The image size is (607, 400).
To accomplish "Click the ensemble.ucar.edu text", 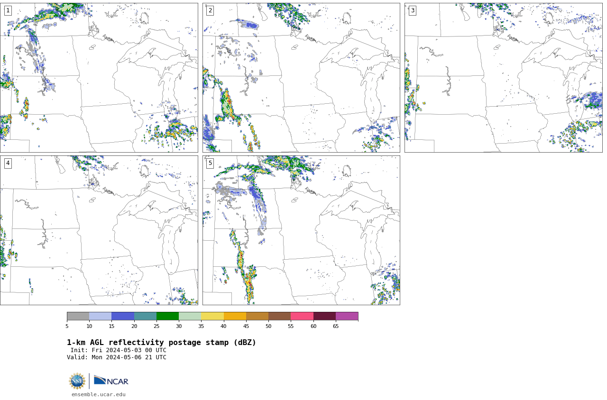I will click(99, 394).
